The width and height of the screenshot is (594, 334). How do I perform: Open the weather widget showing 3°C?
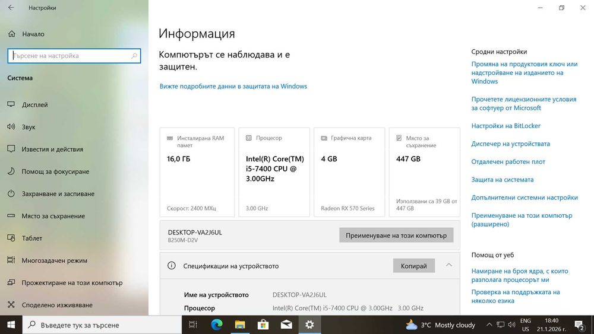[x=440, y=325]
